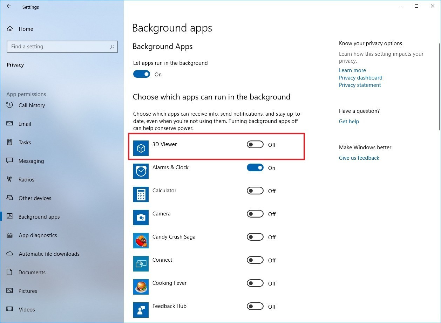This screenshot has width=441, height=323.
Task: Click the Calculator app icon
Action: pos(141,194)
